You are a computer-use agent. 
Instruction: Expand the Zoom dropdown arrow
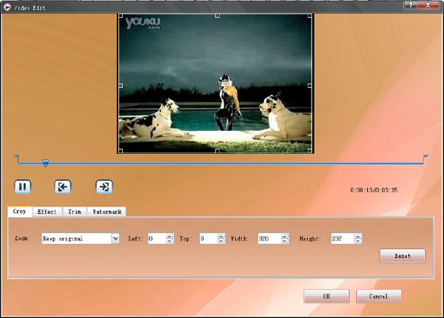115,238
